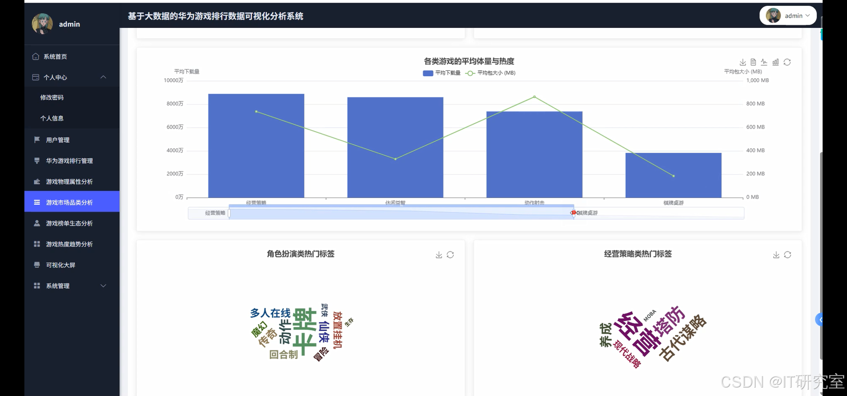The image size is (847, 396).
Task: Save the 各类游戏的平均体量与热度 chart as image
Action: (x=743, y=62)
